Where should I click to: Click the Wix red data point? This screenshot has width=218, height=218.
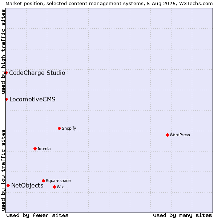coord(54,187)
